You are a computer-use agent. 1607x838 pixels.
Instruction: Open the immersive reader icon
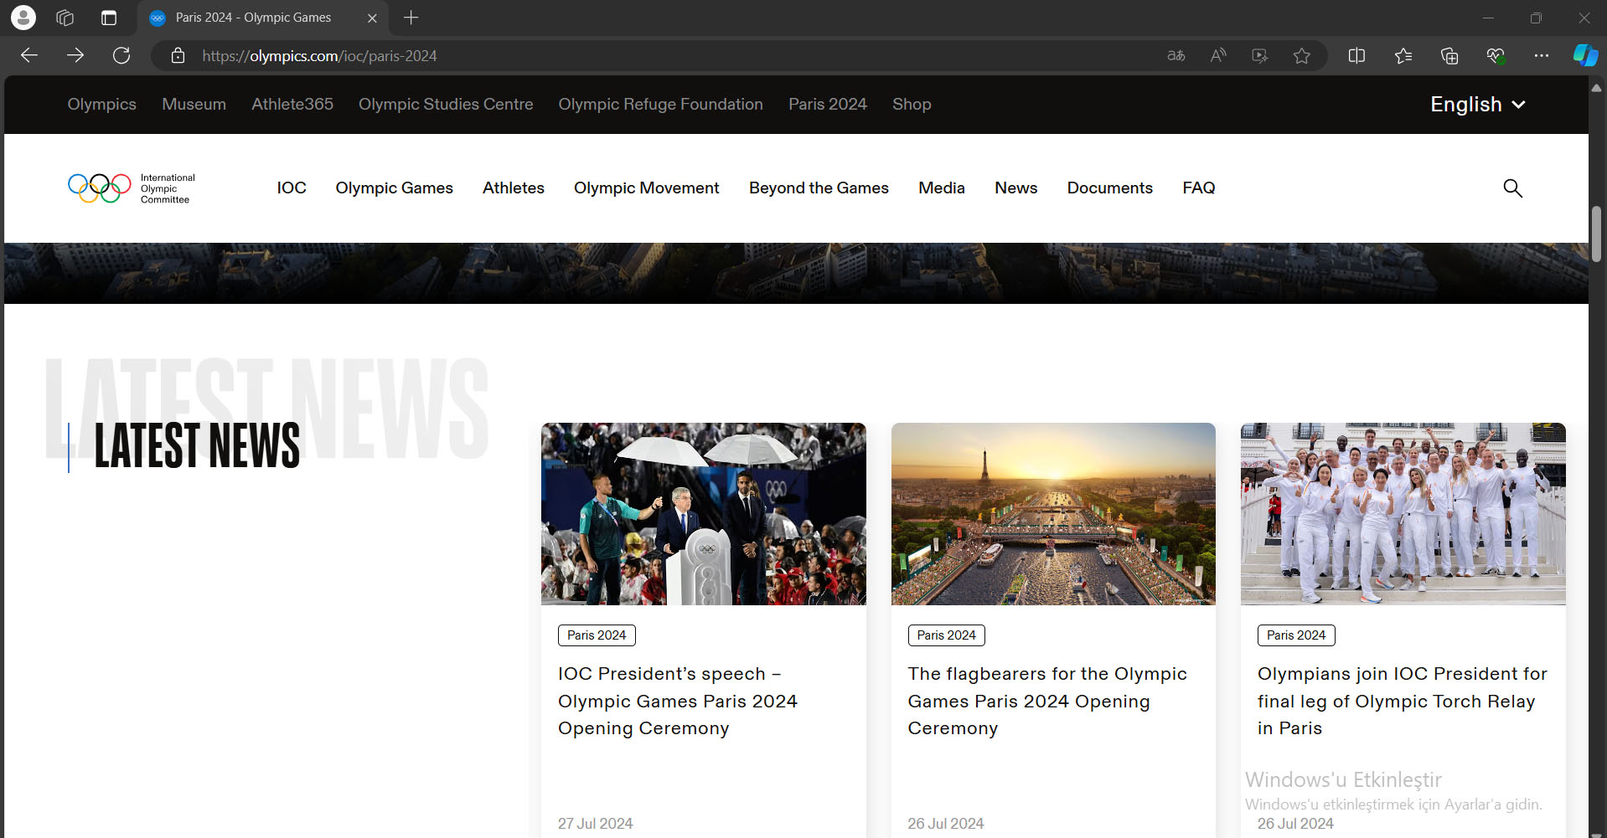click(x=1260, y=55)
